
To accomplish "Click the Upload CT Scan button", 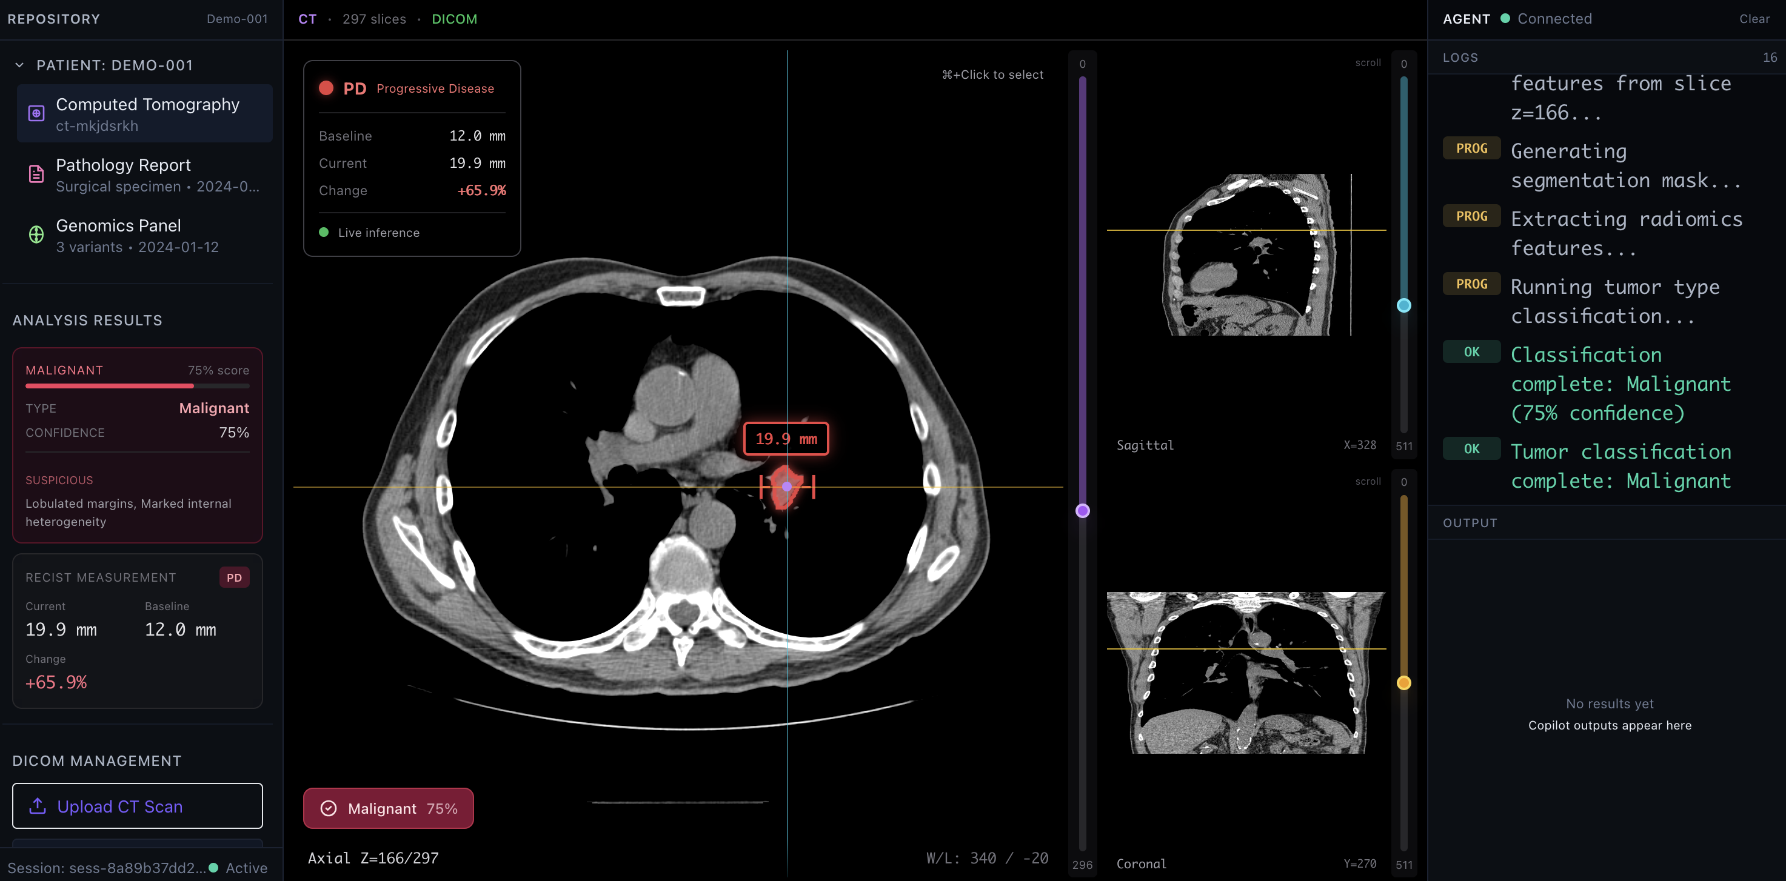I will 137,806.
